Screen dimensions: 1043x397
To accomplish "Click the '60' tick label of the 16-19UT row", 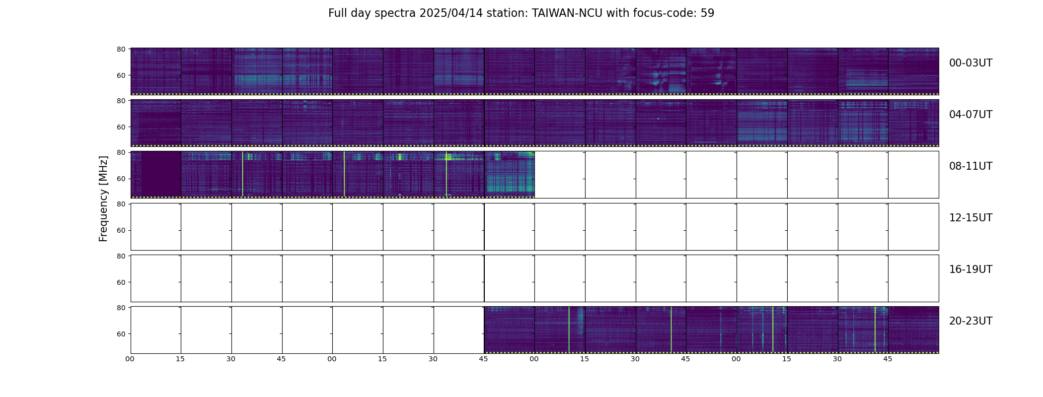I will click(121, 282).
